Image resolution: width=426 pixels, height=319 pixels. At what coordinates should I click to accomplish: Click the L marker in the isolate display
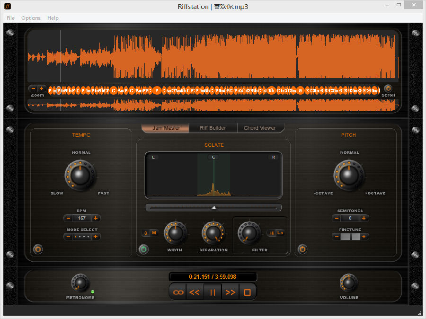(153, 157)
